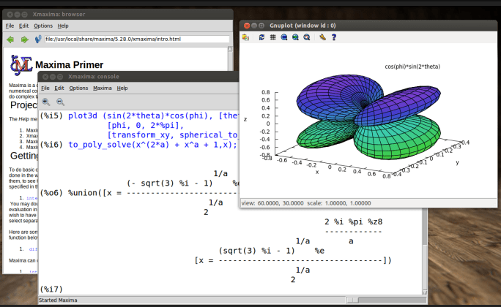Click the Xmaxima: browser title bar

click(x=118, y=15)
